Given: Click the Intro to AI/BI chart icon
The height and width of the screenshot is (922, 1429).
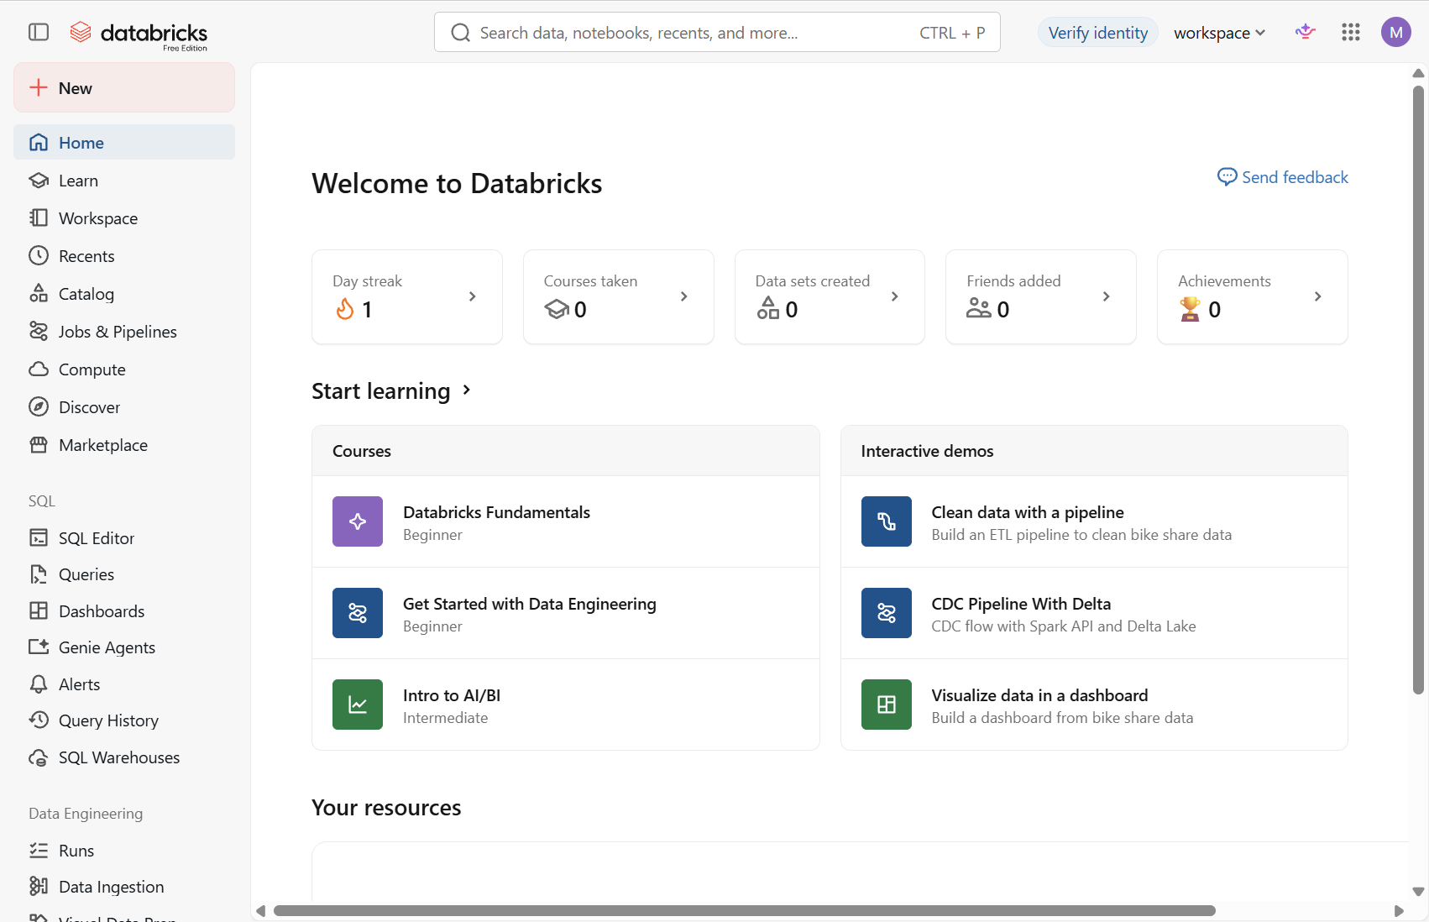Looking at the screenshot, I should [358, 705].
